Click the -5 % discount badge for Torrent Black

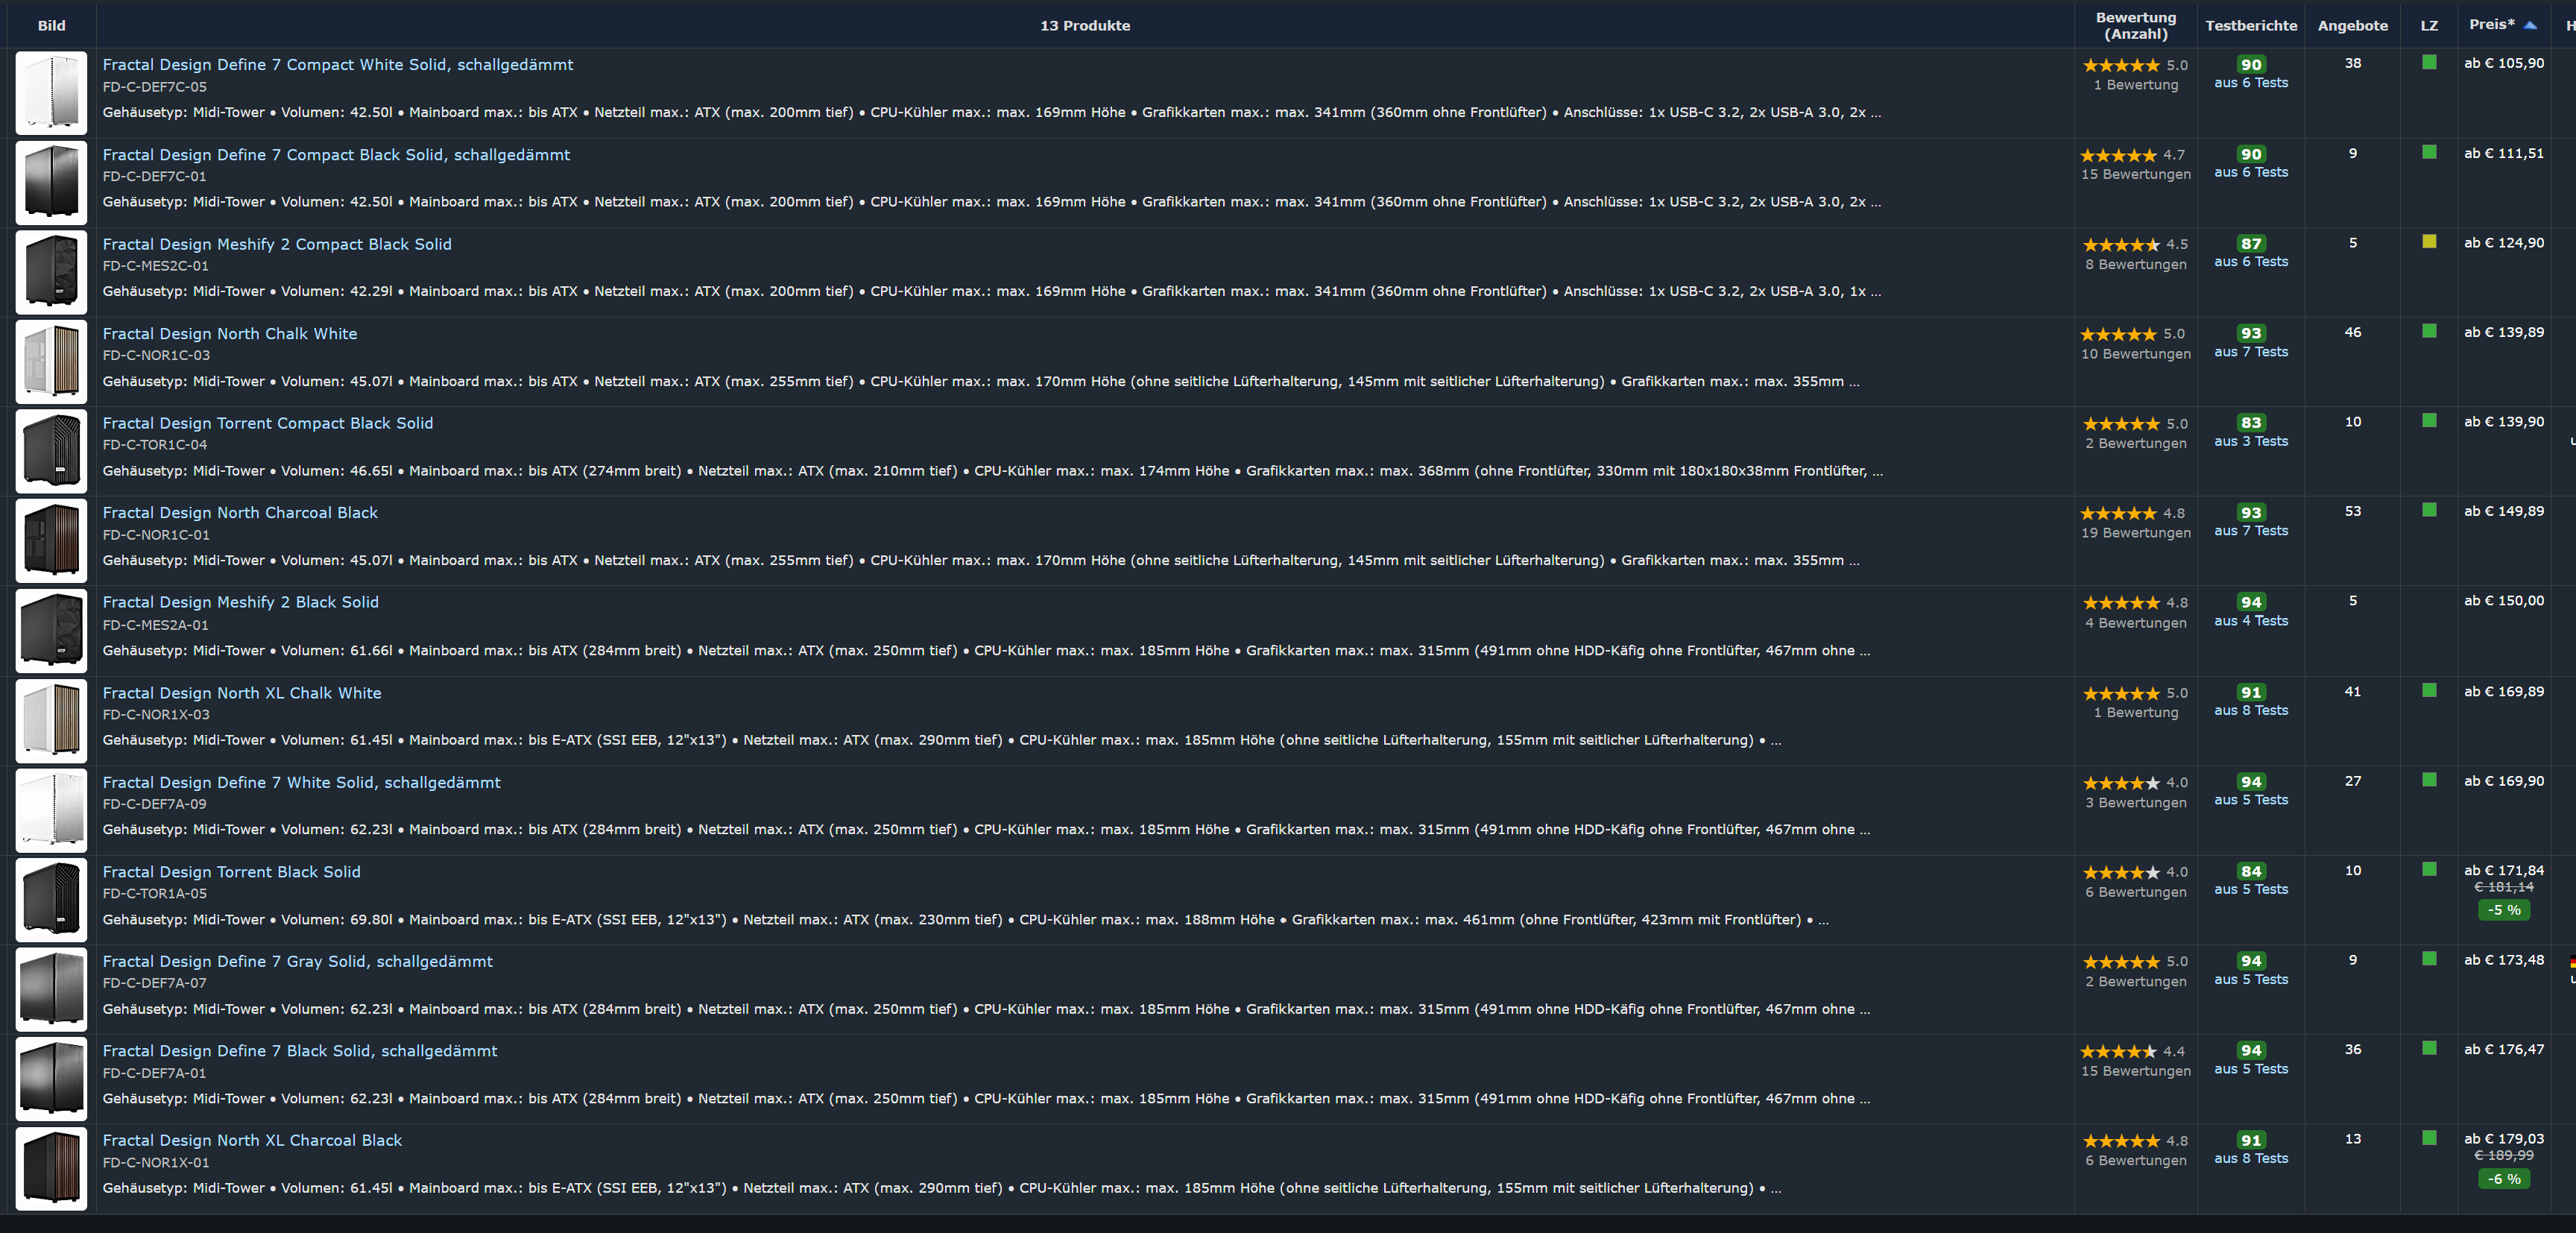point(2504,910)
